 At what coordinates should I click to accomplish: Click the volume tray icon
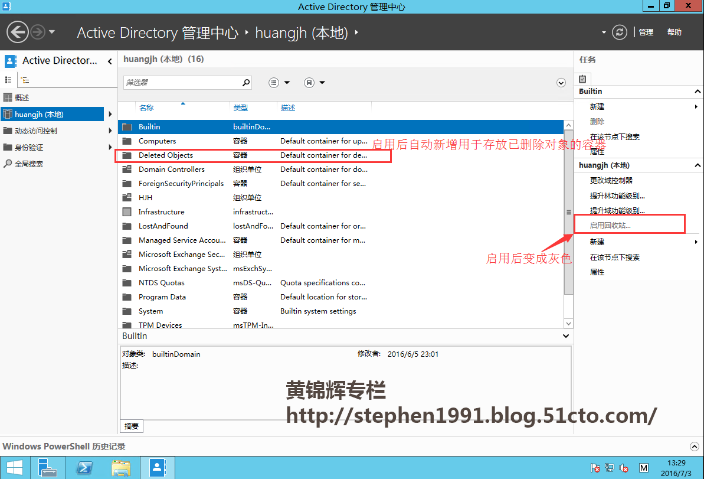pyautogui.click(x=623, y=468)
